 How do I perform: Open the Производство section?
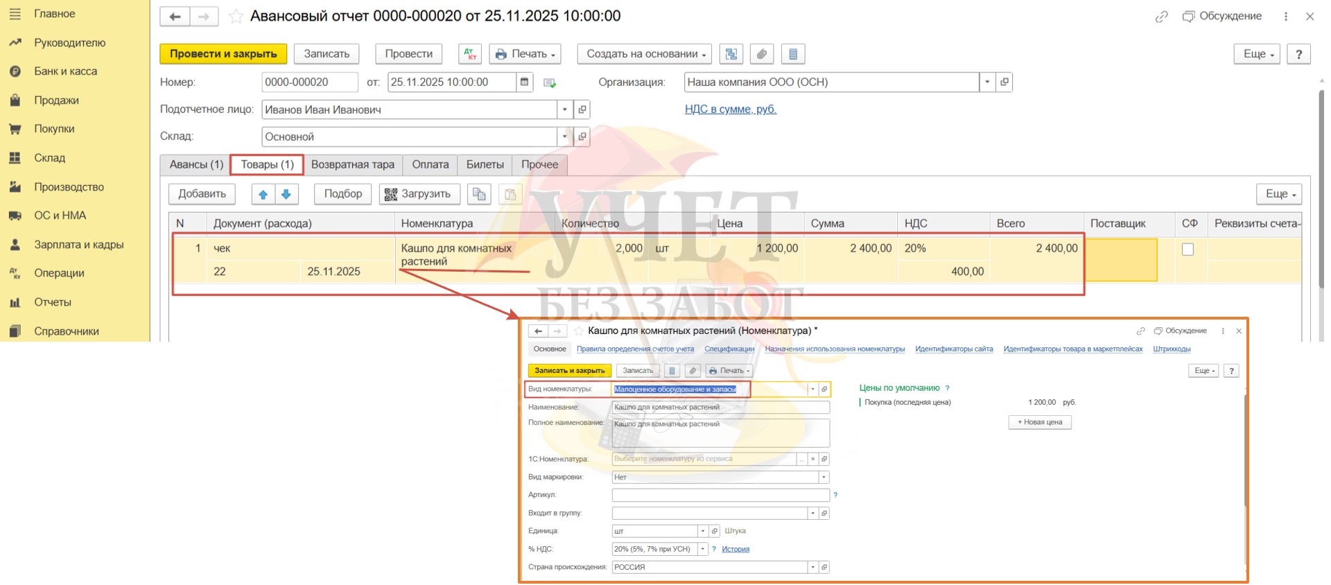click(69, 187)
